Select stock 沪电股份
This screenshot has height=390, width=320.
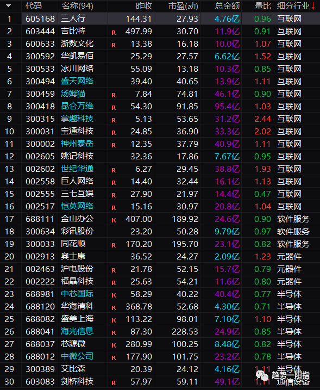pos(77,269)
